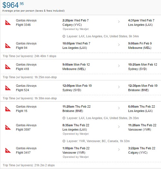Click the Qantas logo beside Flight 94

(8, 46)
